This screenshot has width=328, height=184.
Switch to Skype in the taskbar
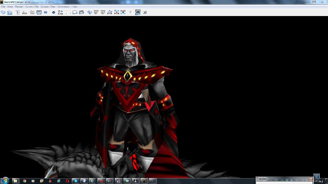tap(76, 181)
